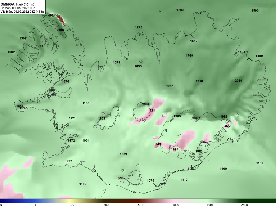Screen dimensions: 276x207
Task: Click the map value 2019
Action: click(x=238, y=81)
